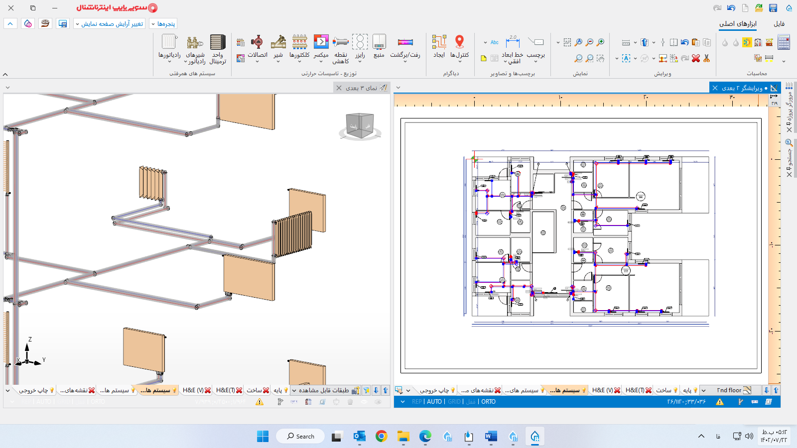Select the Terminal Unit (واحد ترمینال) icon
The height and width of the screenshot is (448, 797).
coord(218,43)
